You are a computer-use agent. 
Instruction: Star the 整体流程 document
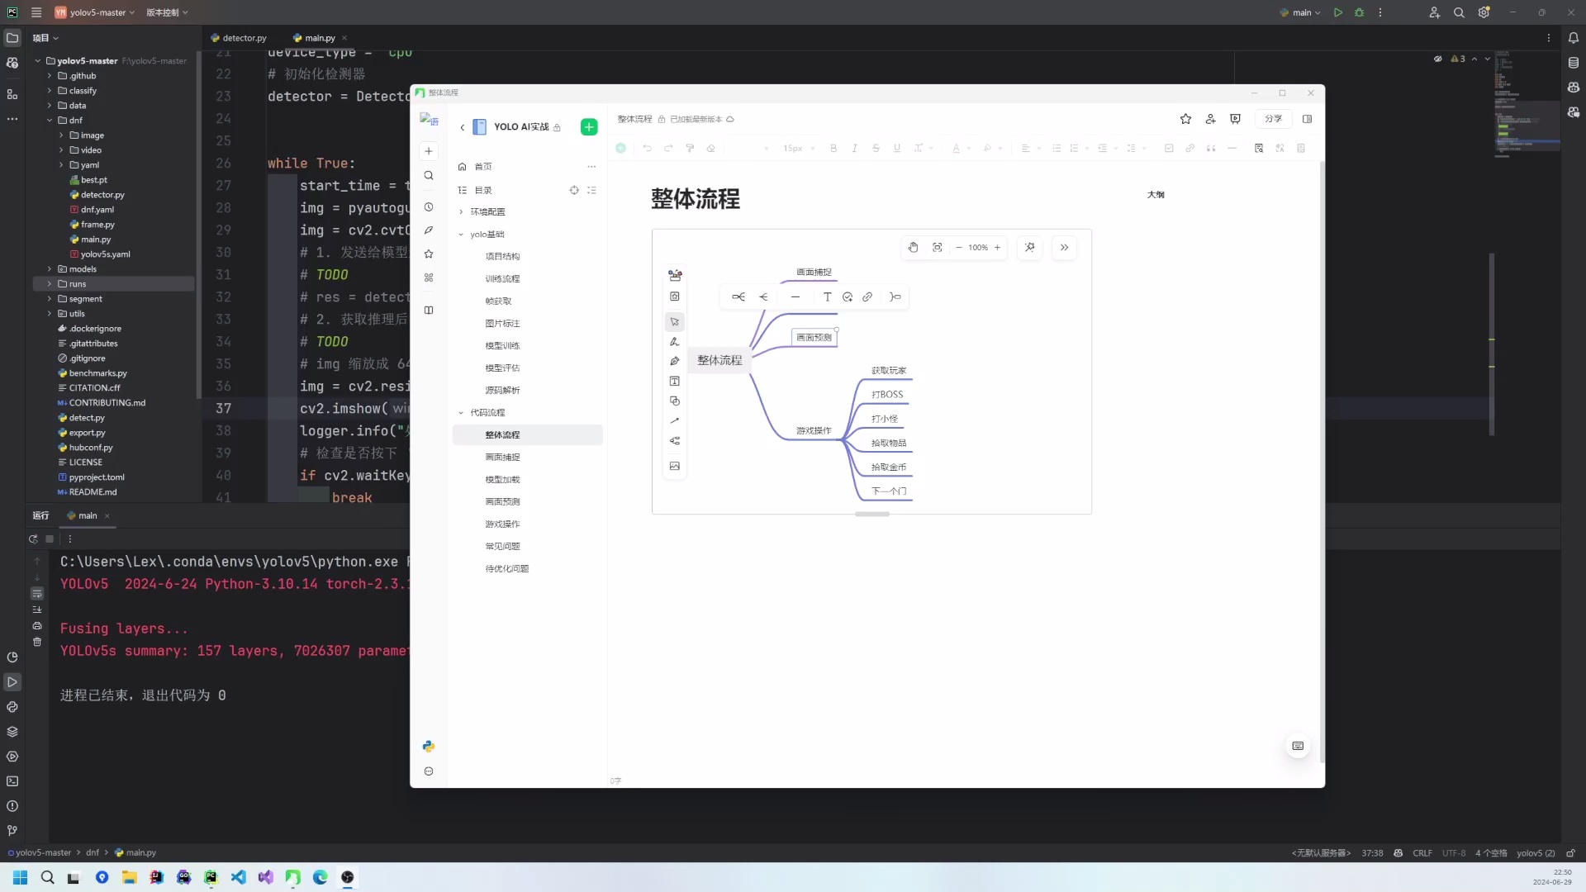[1185, 119]
